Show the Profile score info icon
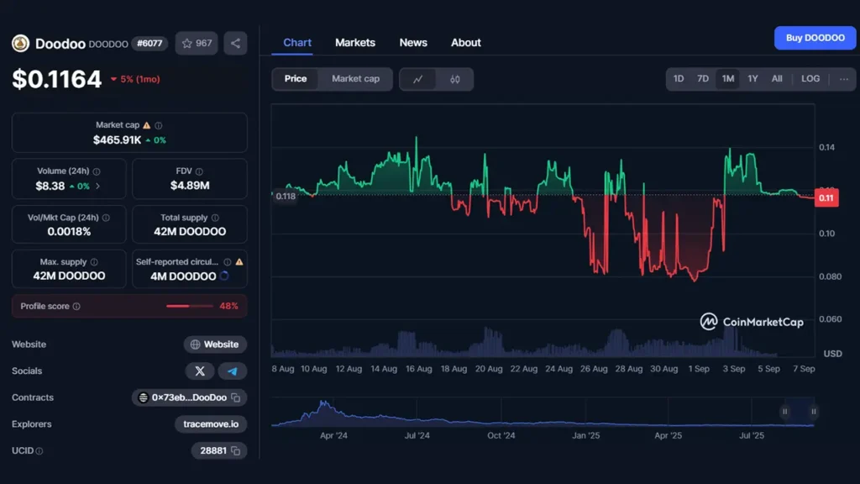The width and height of the screenshot is (860, 484). click(x=76, y=306)
